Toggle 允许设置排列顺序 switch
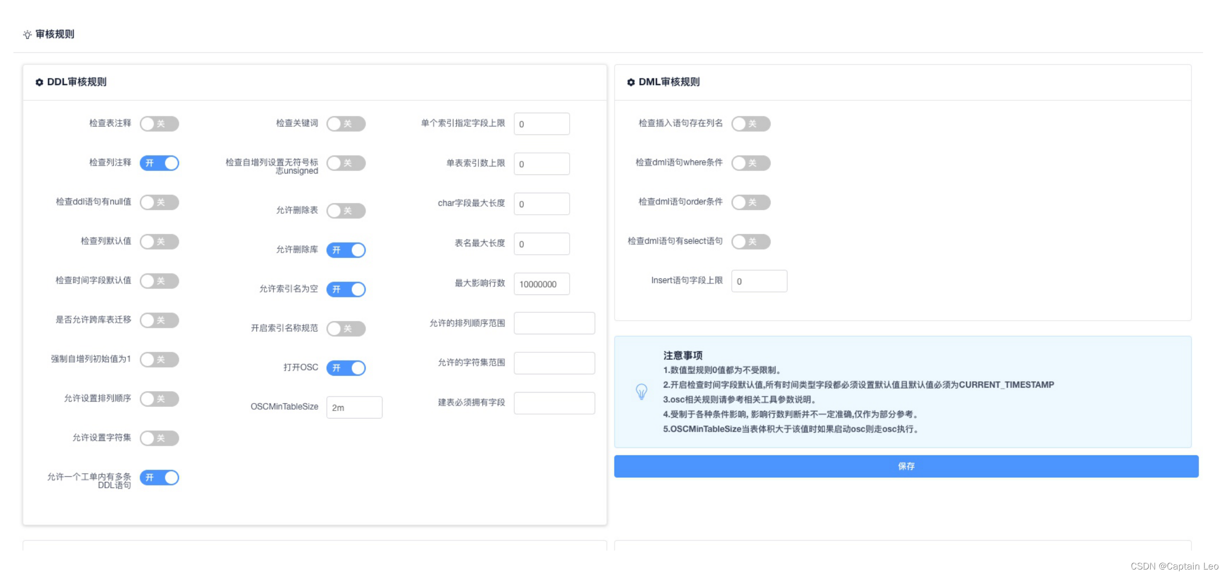 [x=159, y=399]
